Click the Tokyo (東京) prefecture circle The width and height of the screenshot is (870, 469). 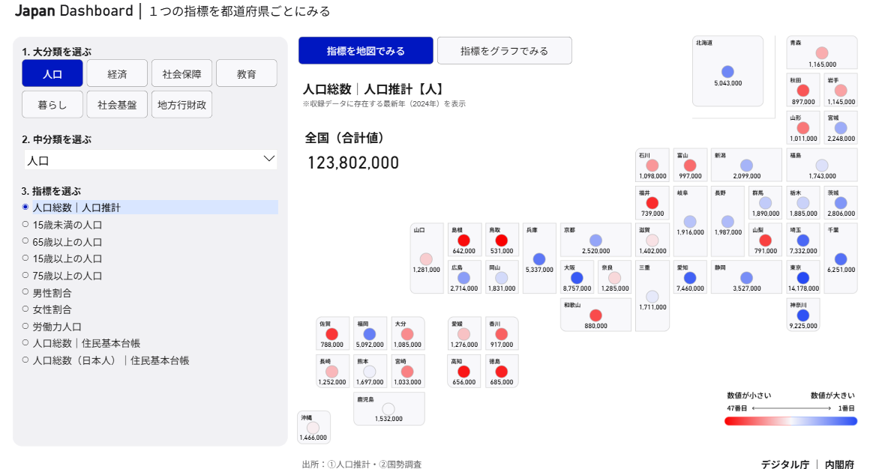click(x=803, y=278)
